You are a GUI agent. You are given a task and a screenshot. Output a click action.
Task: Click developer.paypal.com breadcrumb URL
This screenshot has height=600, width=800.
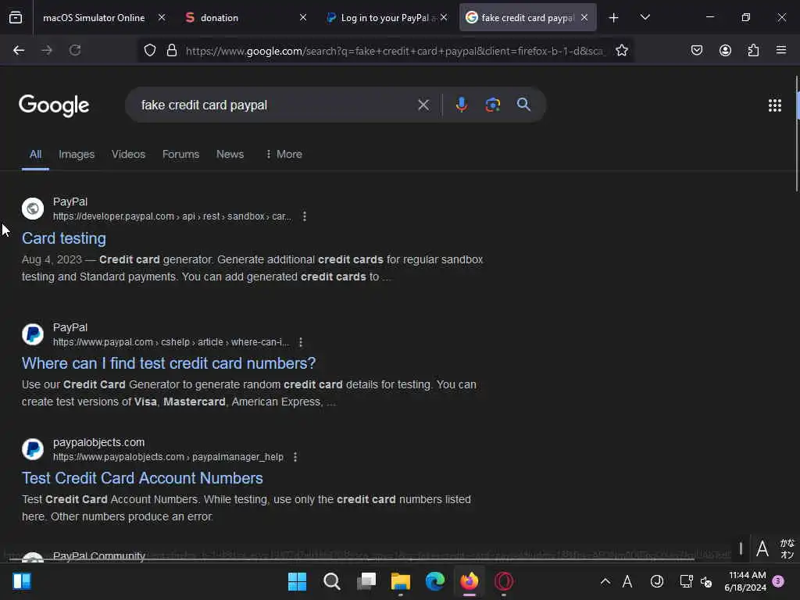172,216
